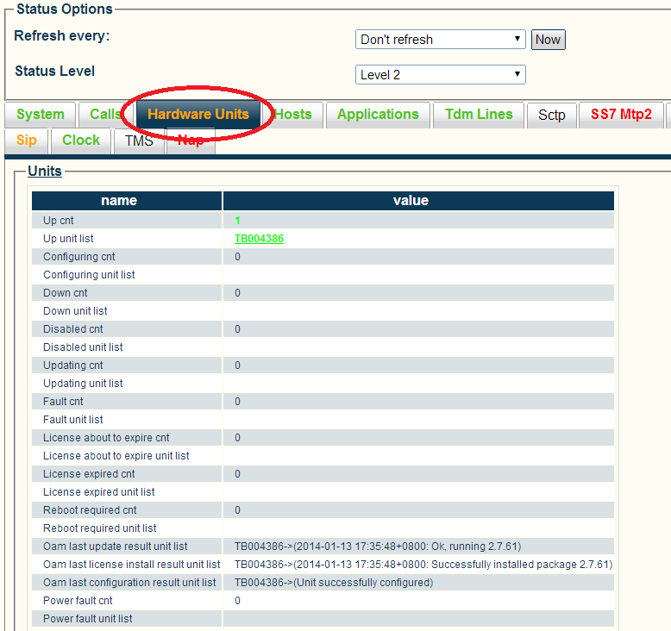Select the 'Fault cnt' row label
Image resolution: width=671 pixels, height=631 pixels.
pos(63,402)
